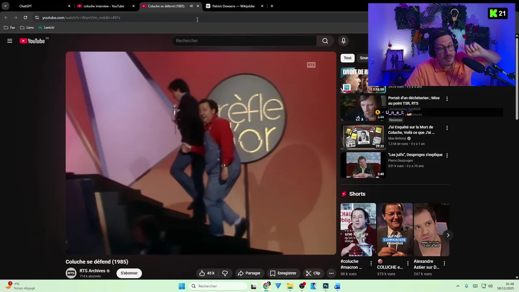The image size is (519, 292).
Task: Open Windows Start menu
Action: click(x=182, y=286)
